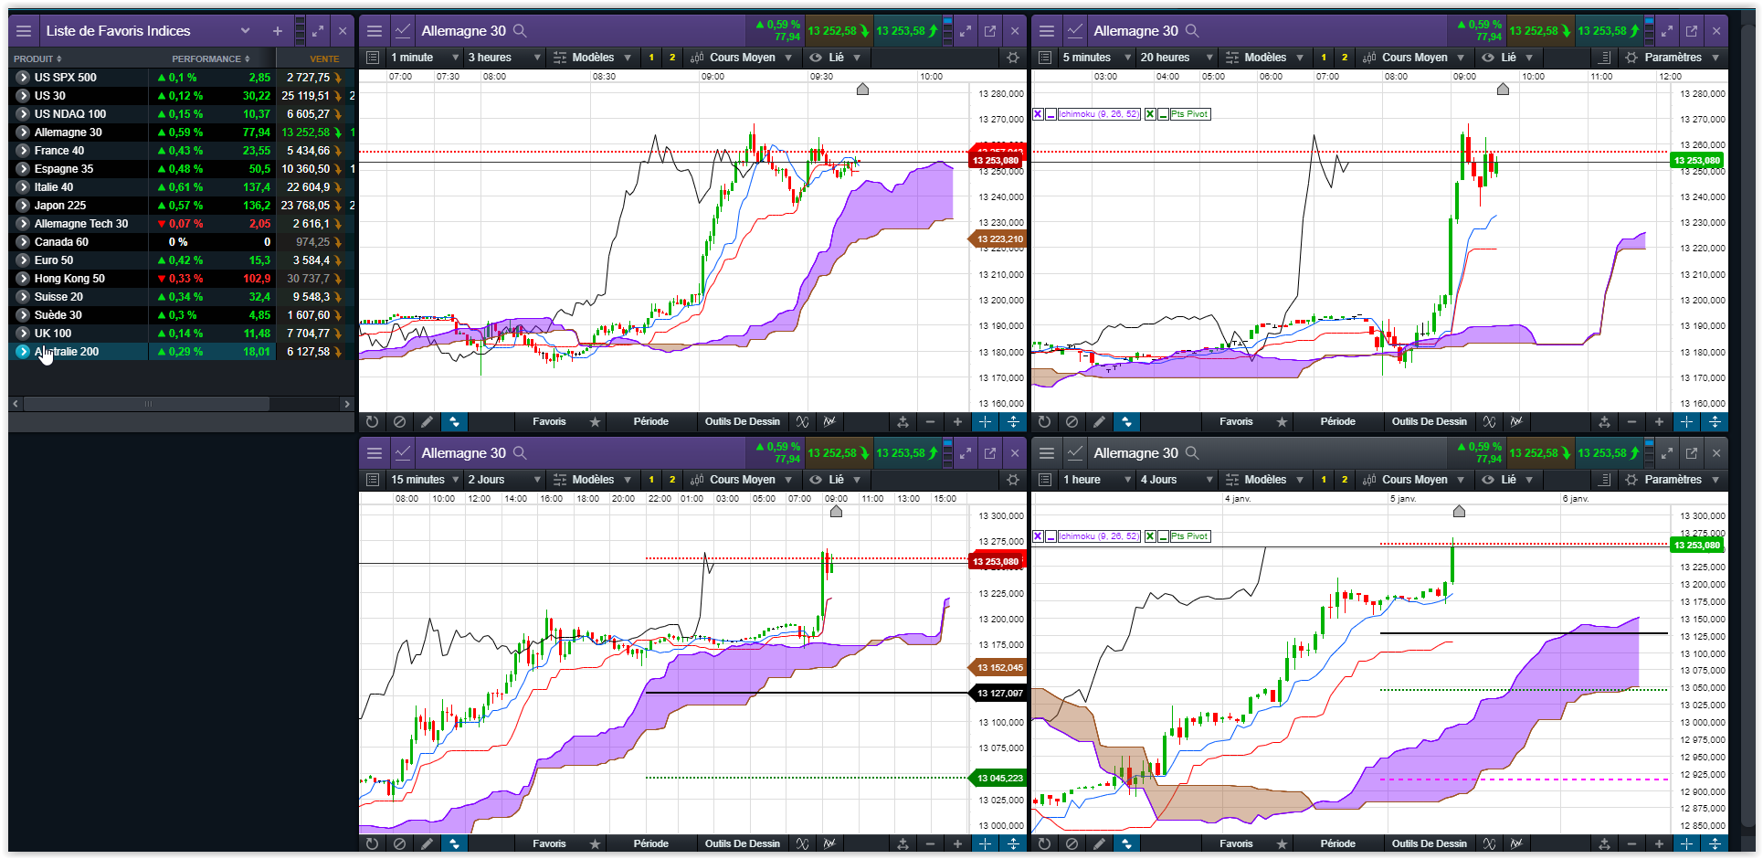Expand the 20 heures range dropdown
1763x859 pixels.
(x=1177, y=58)
